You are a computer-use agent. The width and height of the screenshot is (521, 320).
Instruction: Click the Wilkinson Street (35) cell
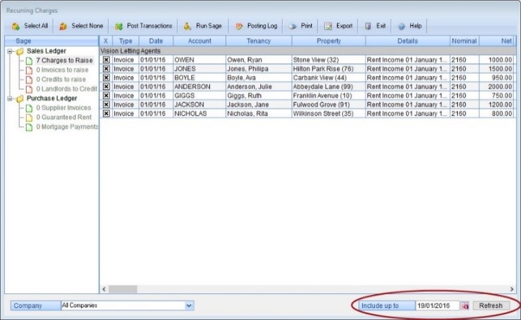[328, 113]
